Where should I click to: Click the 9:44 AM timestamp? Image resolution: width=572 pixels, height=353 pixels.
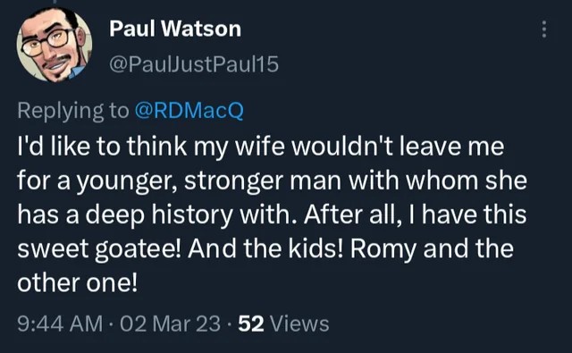click(x=60, y=324)
